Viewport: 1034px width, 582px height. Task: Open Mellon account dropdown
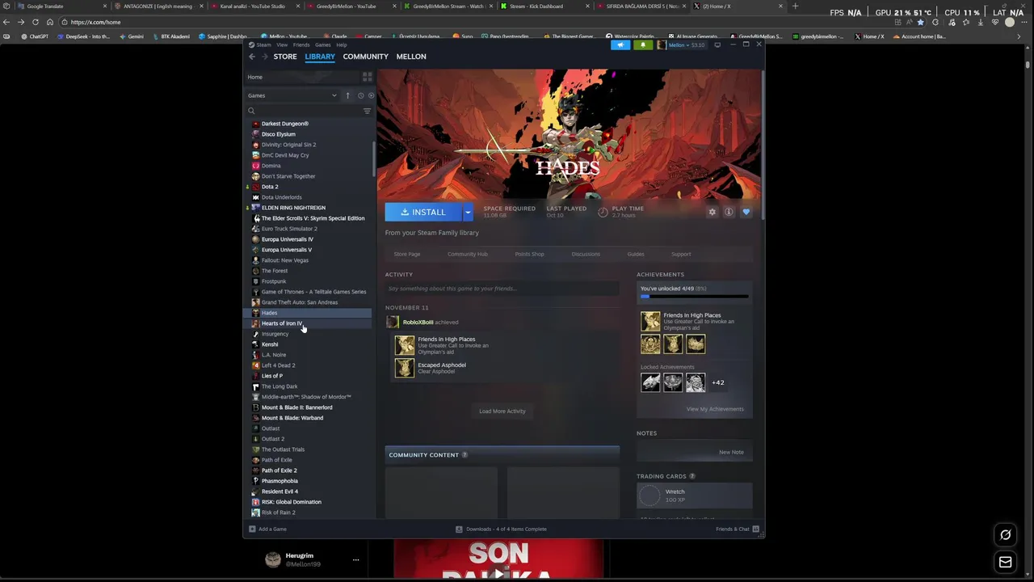click(680, 45)
